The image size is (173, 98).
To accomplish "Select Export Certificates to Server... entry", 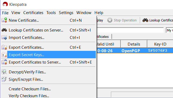I will (x=49, y=62).
